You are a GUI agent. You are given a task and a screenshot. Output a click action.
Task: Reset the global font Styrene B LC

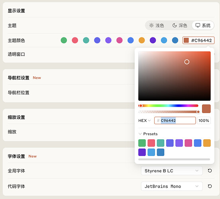[210, 171]
